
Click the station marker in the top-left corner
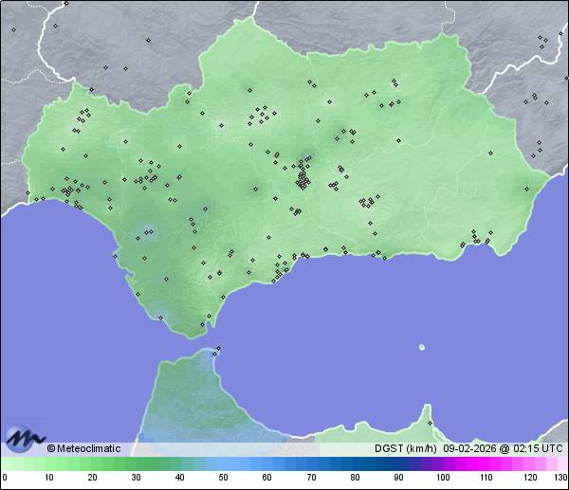13,28
